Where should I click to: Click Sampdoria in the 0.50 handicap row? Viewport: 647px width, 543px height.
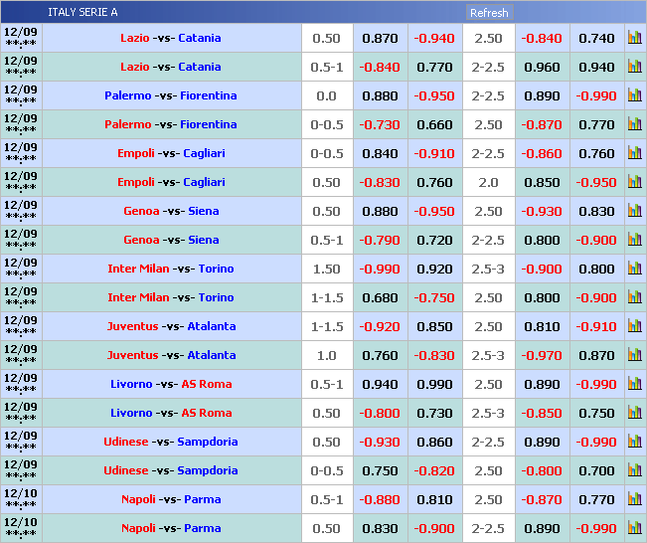point(207,442)
